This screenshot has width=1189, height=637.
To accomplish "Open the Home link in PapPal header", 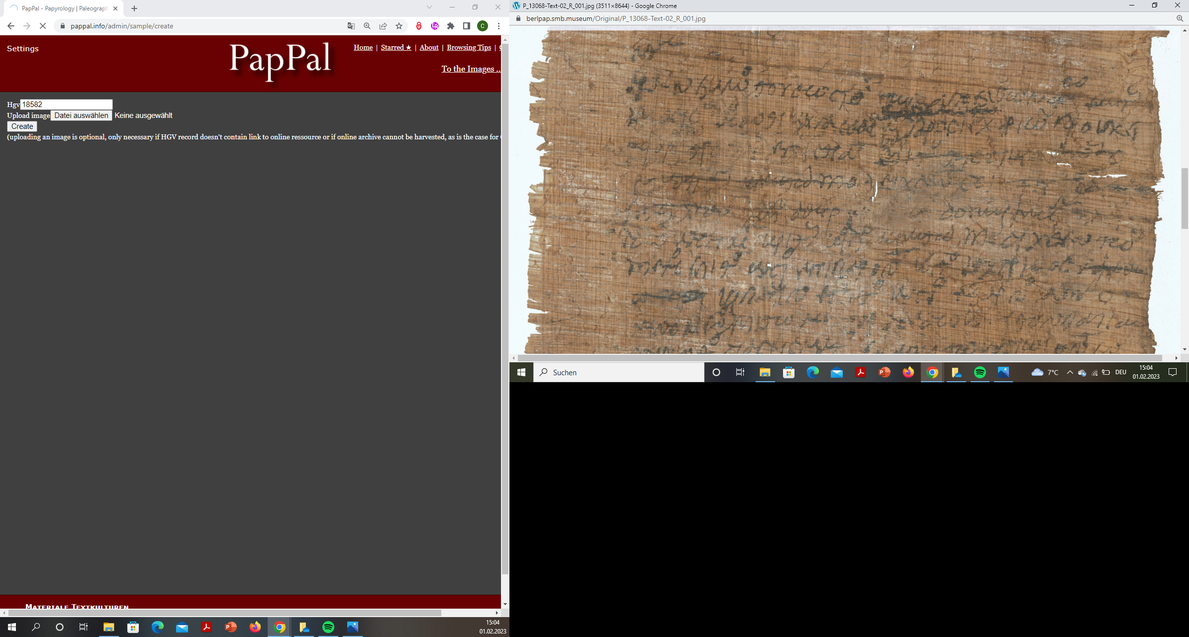I will (x=363, y=47).
